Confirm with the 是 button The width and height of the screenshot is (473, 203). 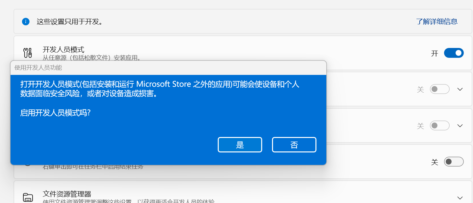240,145
